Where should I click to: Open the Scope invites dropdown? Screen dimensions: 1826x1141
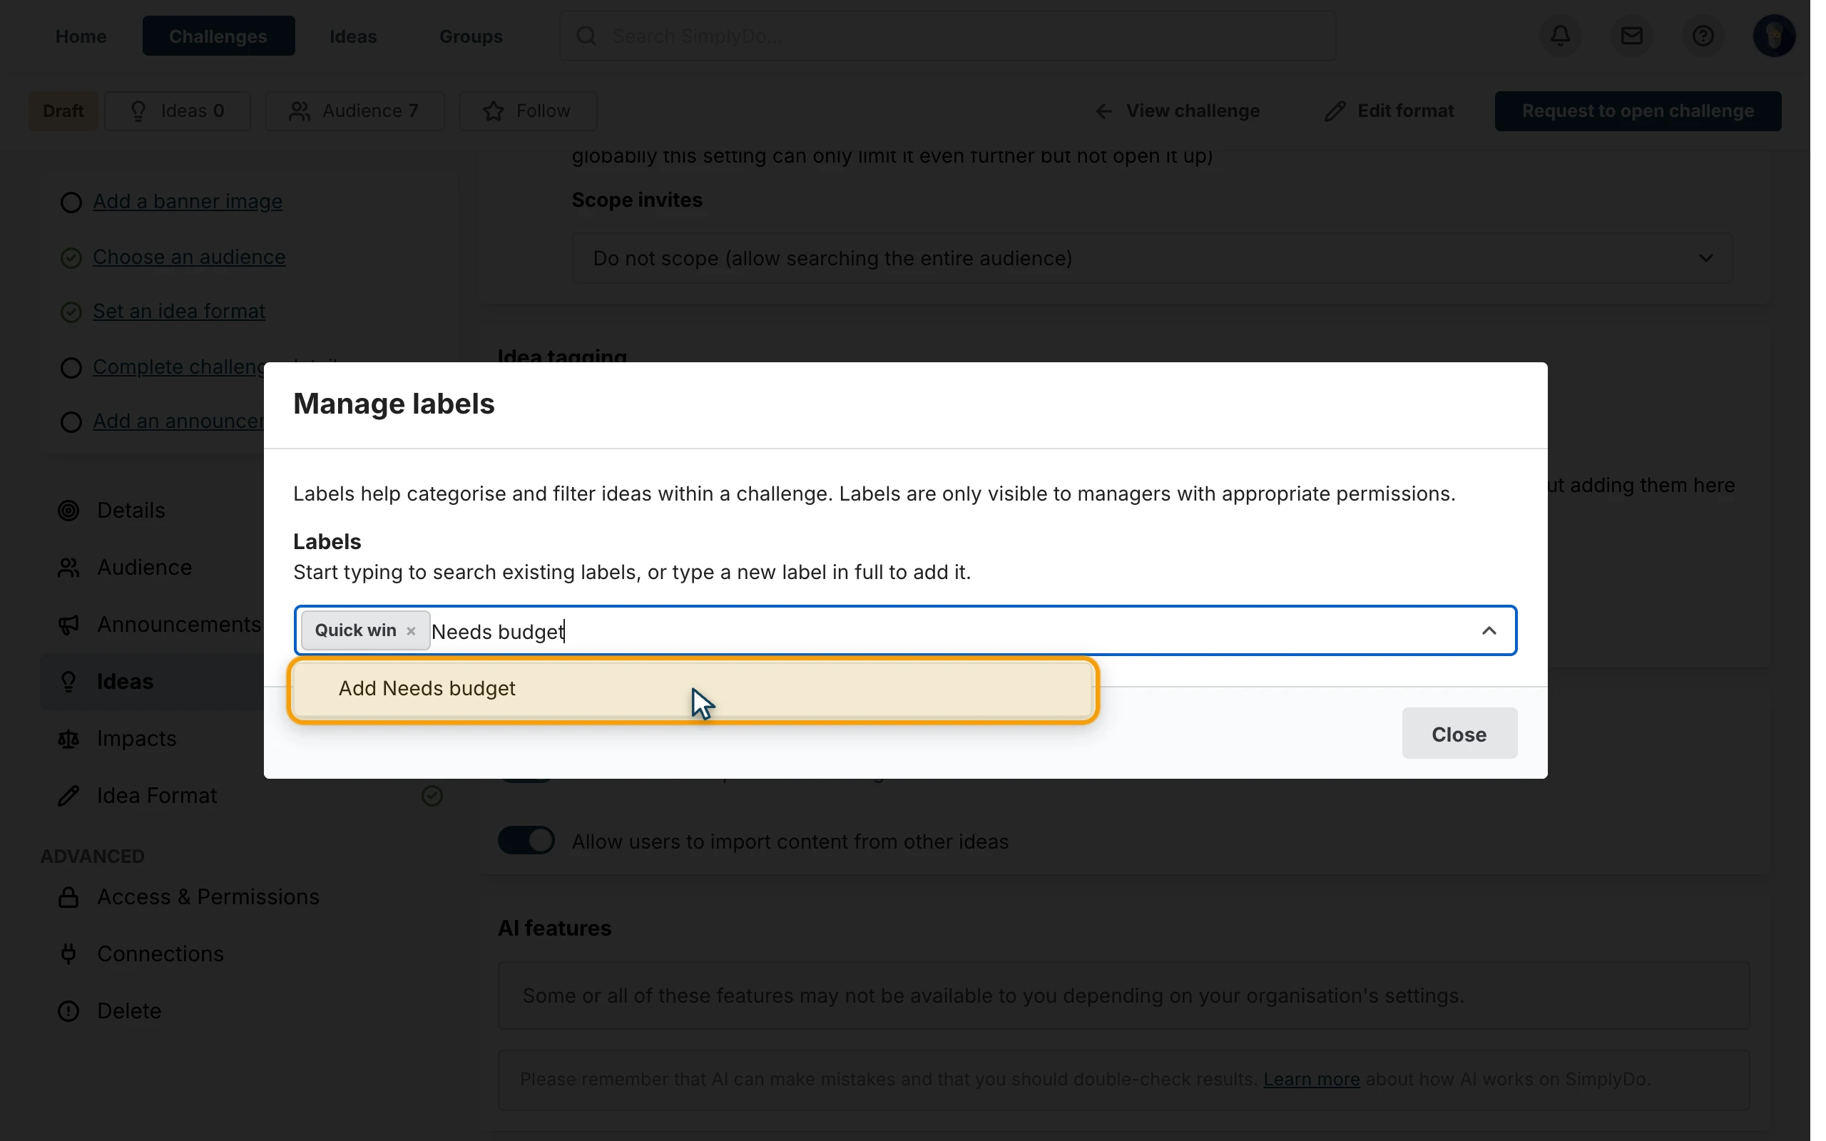(x=1151, y=258)
